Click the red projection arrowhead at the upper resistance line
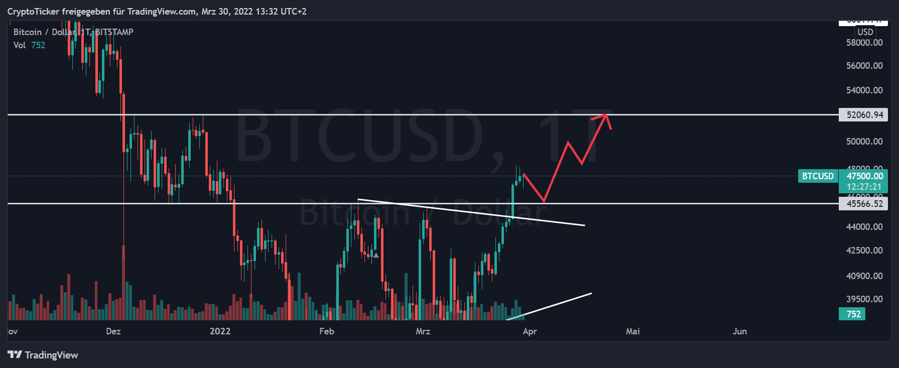Image resolution: width=899 pixels, height=368 pixels. pos(606,116)
